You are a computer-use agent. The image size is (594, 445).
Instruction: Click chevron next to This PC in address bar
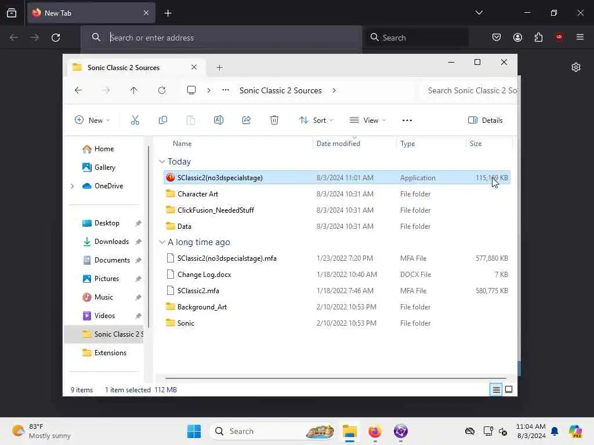pos(209,90)
